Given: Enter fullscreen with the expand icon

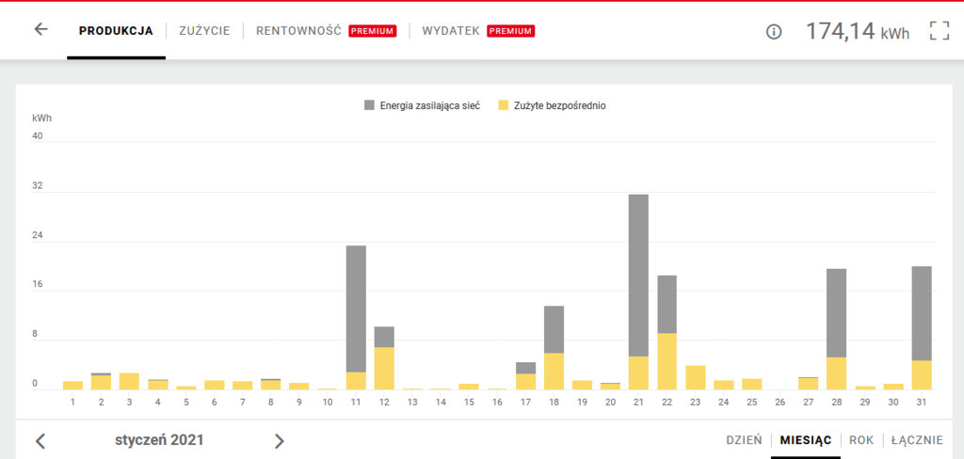Looking at the screenshot, I should pos(939,30).
